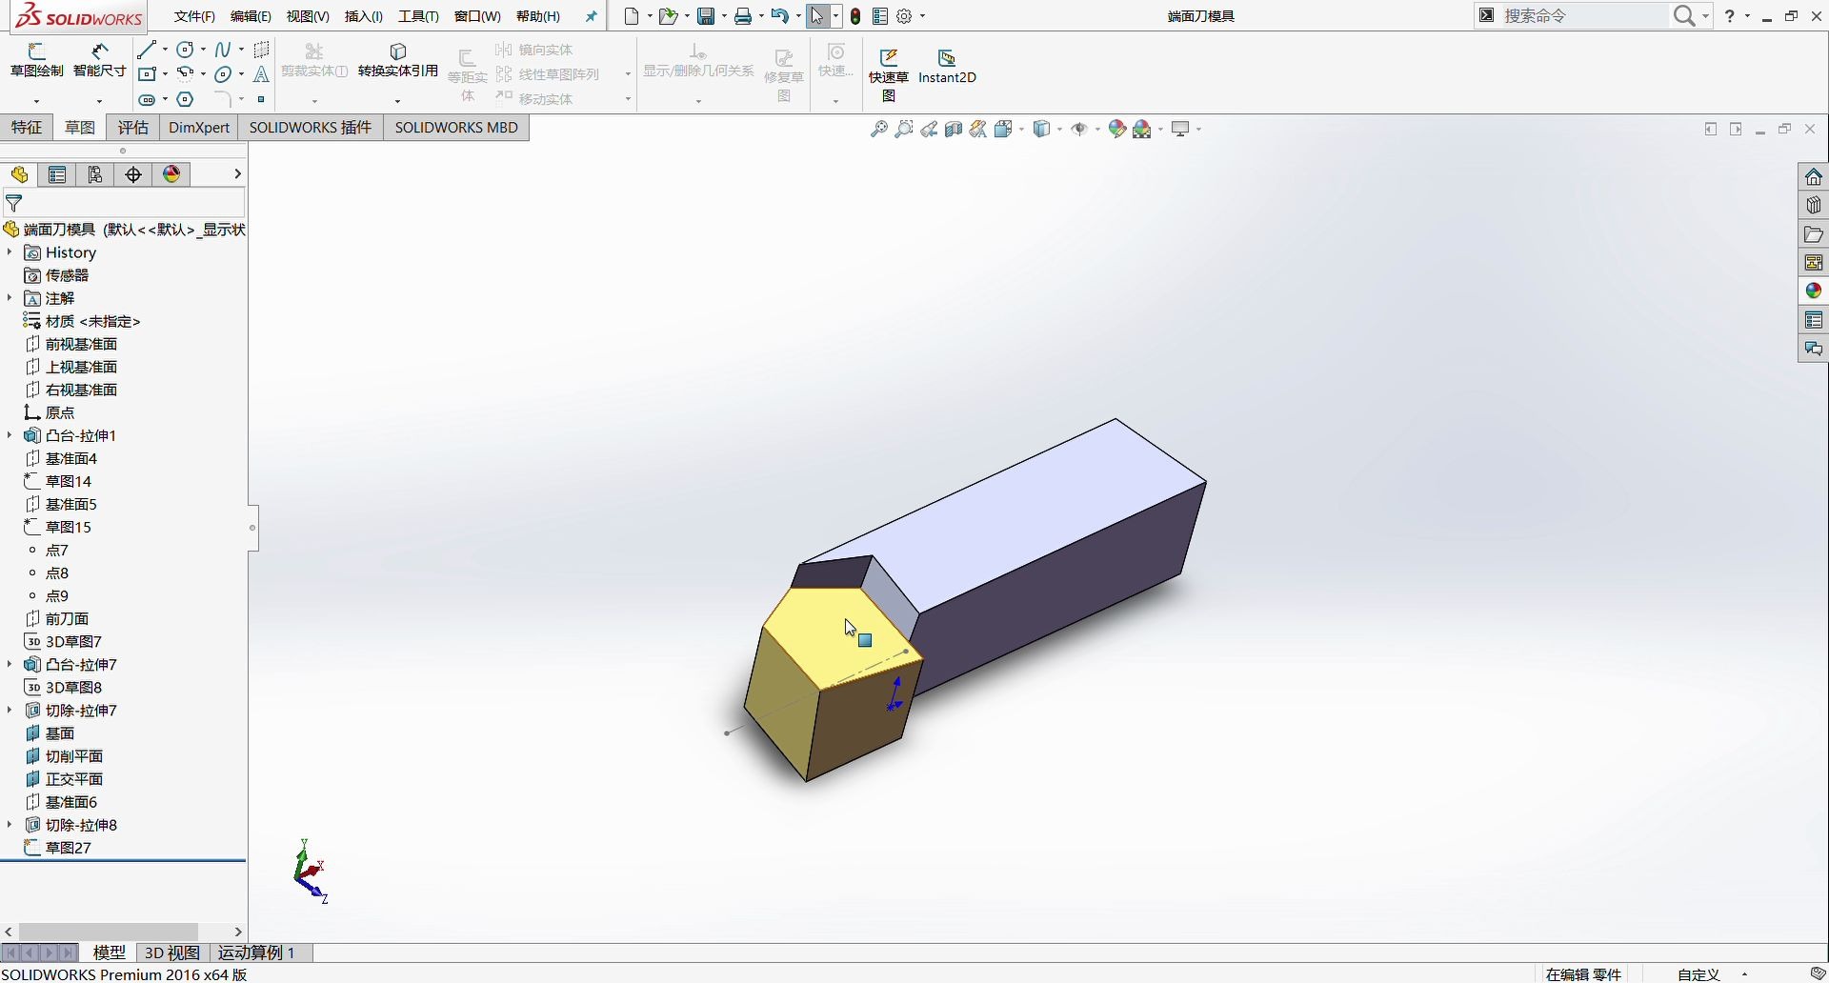Open the 文件(F) menu
The width and height of the screenshot is (1829, 983).
click(195, 16)
